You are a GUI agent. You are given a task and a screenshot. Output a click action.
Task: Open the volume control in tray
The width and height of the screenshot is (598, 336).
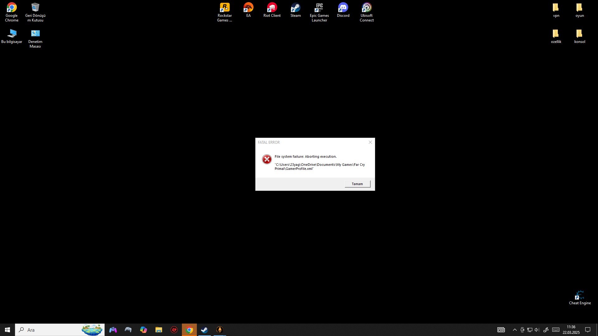(x=537, y=330)
